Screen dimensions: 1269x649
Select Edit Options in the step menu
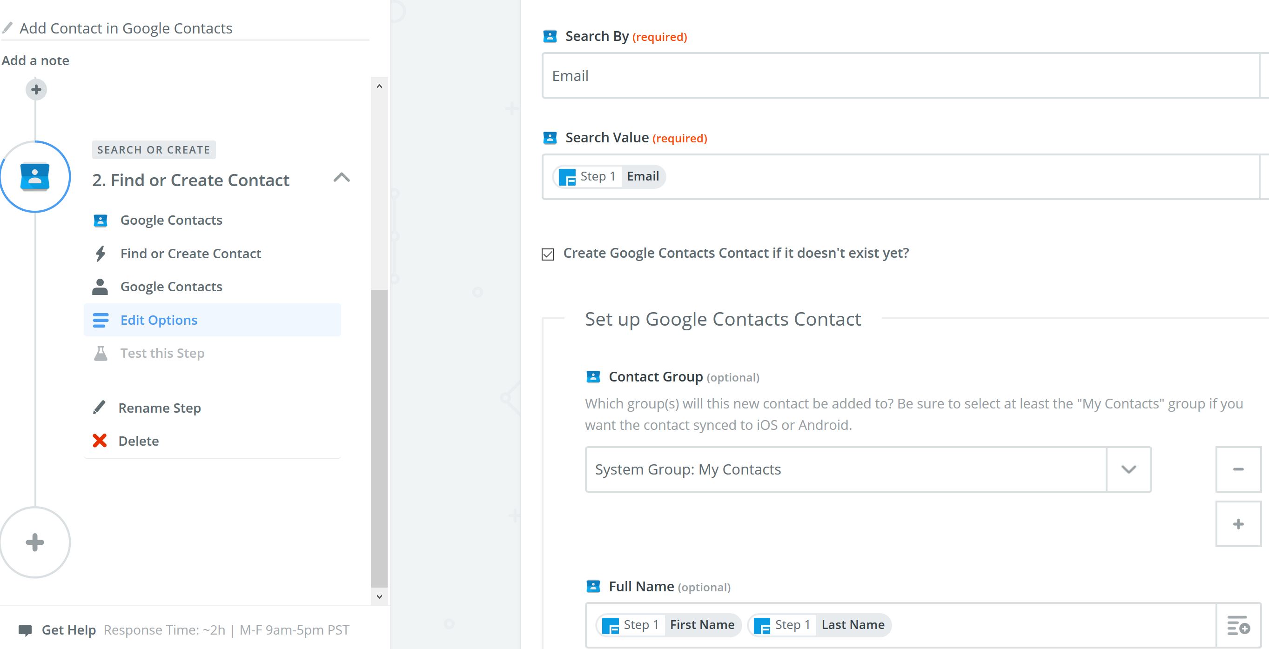coord(212,320)
